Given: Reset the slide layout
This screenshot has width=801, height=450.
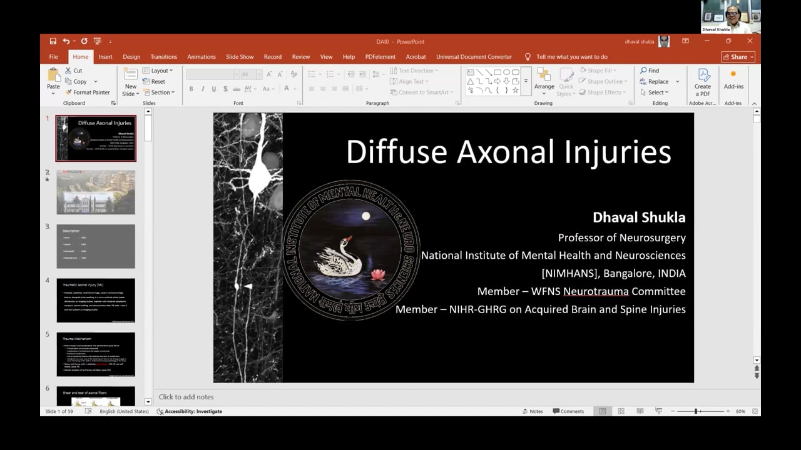Looking at the screenshot, I should point(154,81).
